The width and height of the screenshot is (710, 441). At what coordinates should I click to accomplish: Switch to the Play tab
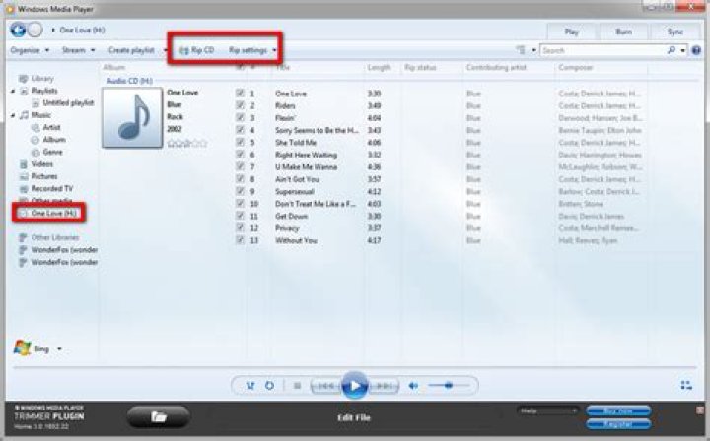[571, 31]
